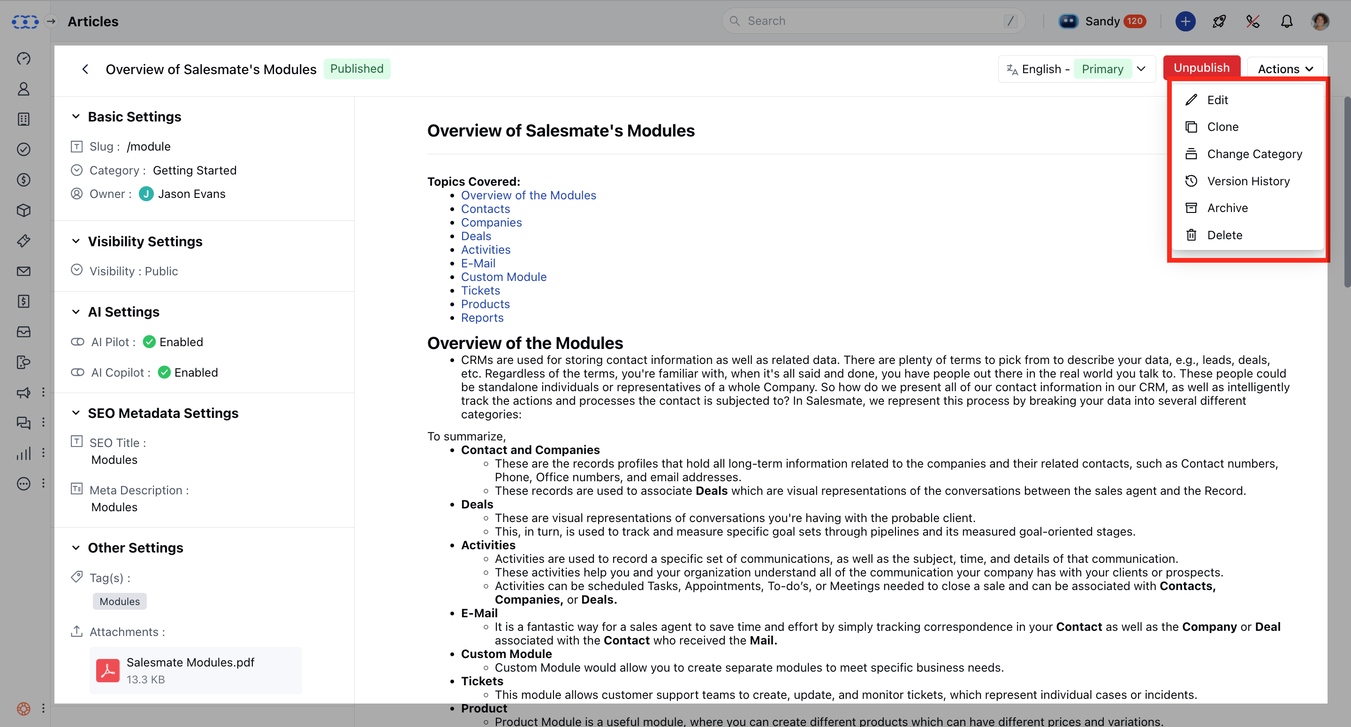Open user profile avatar menu
The height and width of the screenshot is (727, 1351).
tap(1320, 22)
